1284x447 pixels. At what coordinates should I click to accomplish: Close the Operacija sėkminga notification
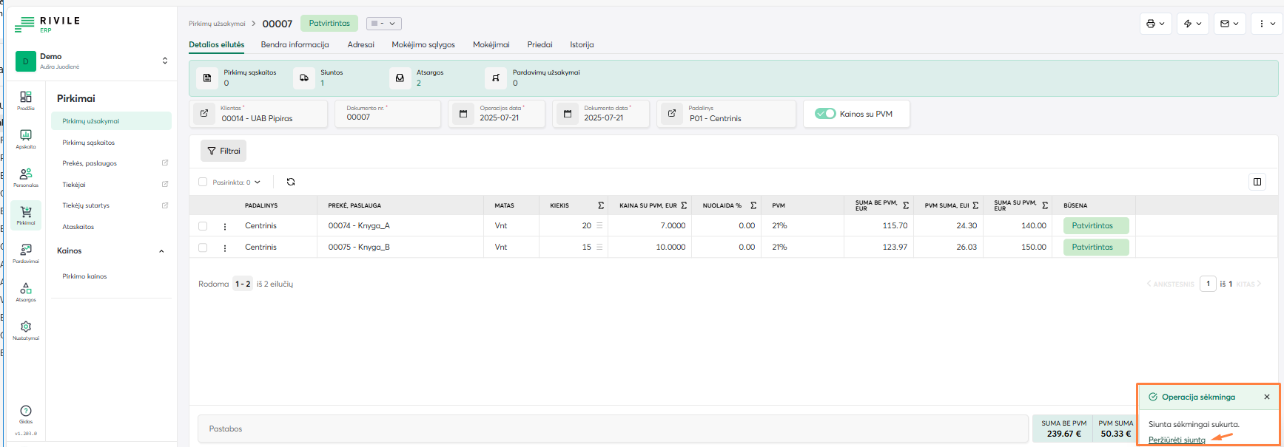[x=1267, y=397]
